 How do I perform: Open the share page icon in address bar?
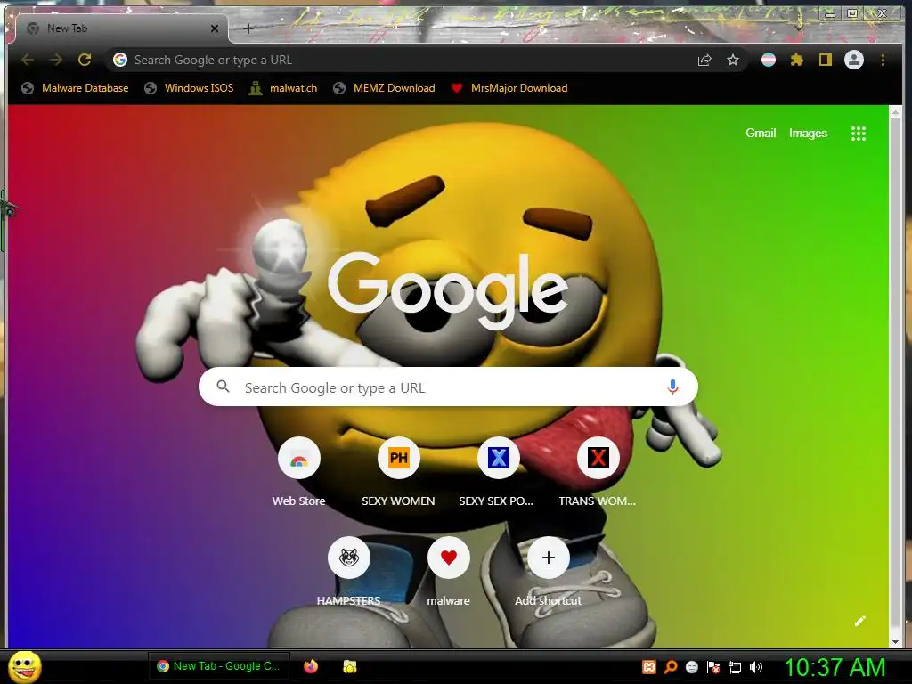(x=704, y=60)
